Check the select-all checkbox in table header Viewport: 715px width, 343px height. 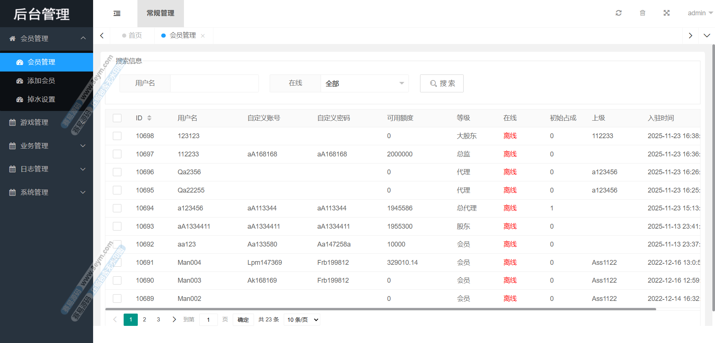coord(117,118)
